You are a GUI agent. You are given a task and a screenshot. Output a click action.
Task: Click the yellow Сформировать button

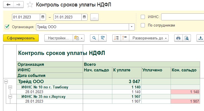(21, 38)
